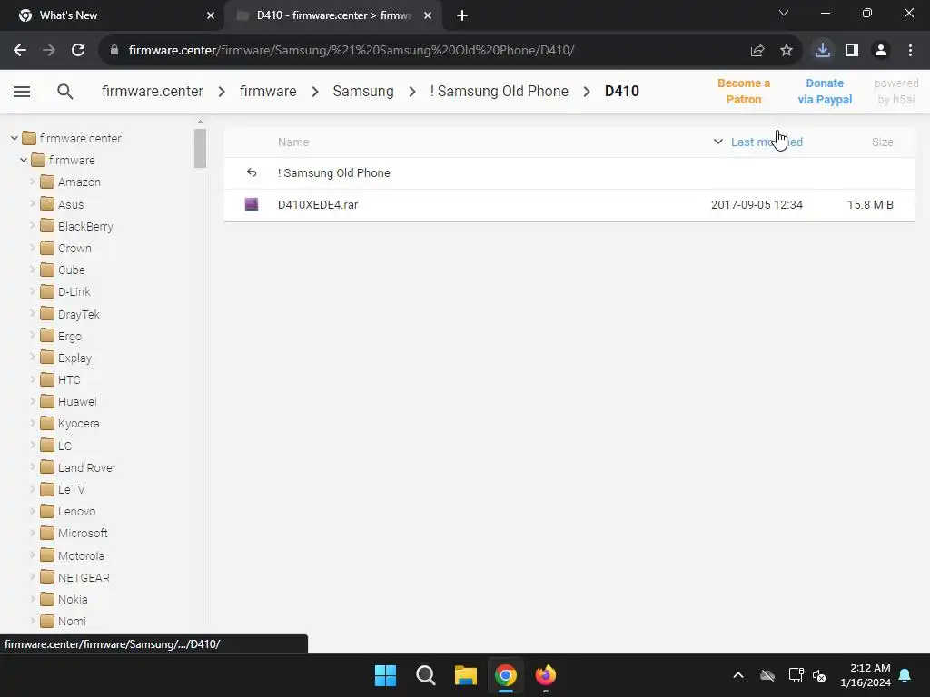Go to Samsung breadcrumb
The width and height of the screenshot is (930, 697).
coord(363,92)
